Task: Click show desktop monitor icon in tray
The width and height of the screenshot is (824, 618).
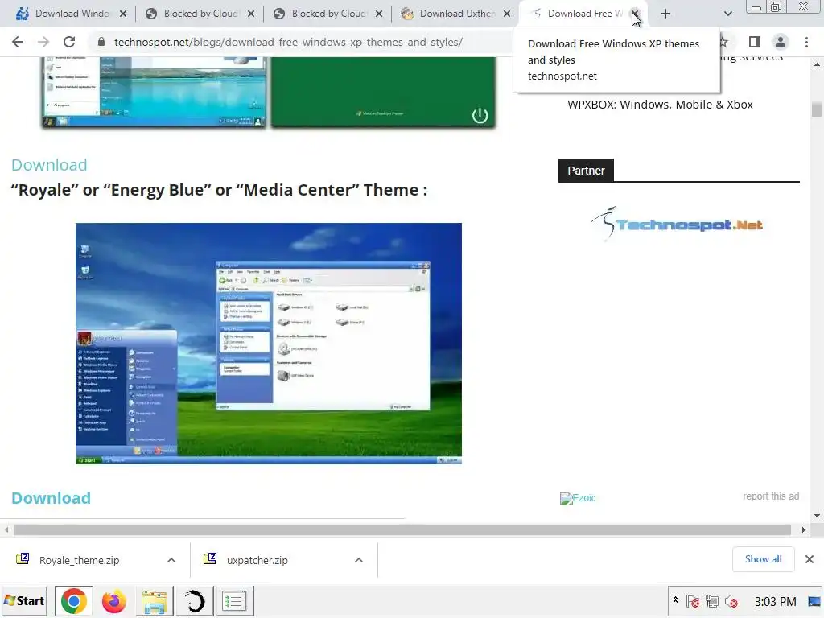Action: pyautogui.click(x=814, y=601)
